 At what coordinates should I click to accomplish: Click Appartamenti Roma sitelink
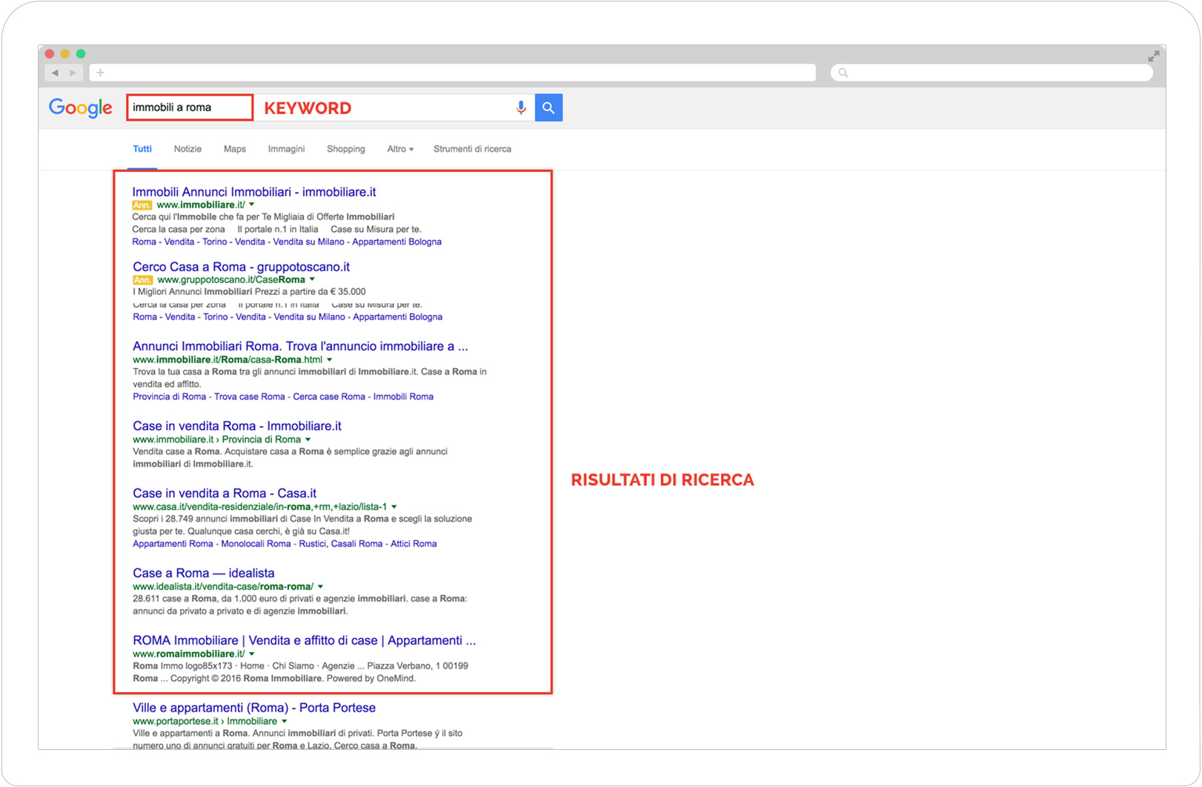tap(173, 544)
